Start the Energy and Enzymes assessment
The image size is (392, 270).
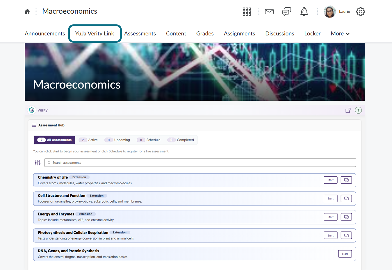(x=331, y=217)
